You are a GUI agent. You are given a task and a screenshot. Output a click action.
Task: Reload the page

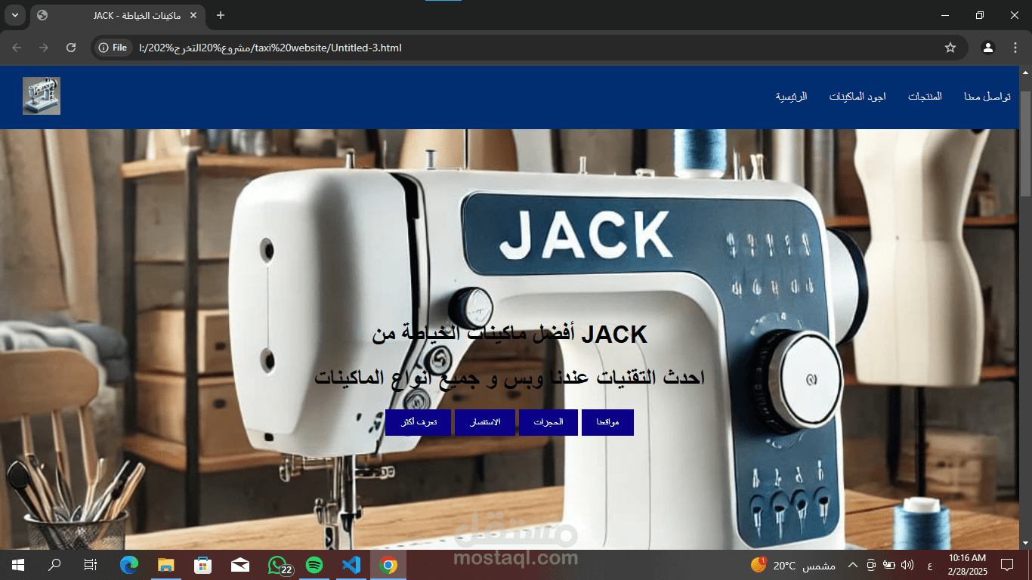[71, 48]
